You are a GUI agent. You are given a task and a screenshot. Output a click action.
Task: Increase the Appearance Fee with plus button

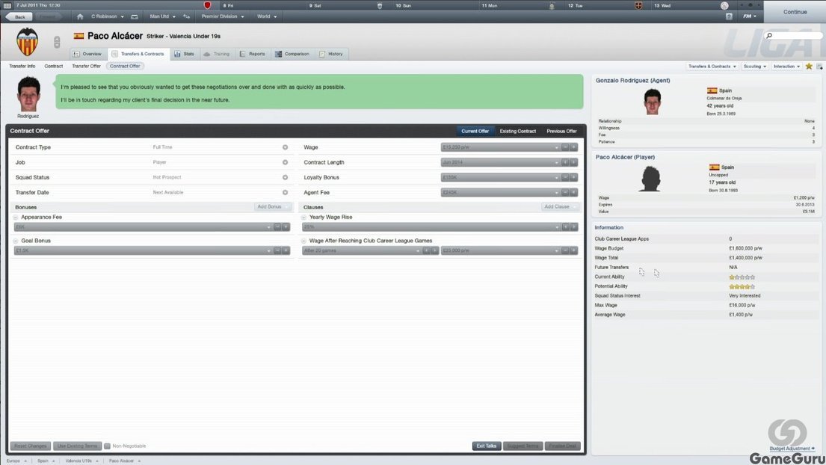pos(286,227)
